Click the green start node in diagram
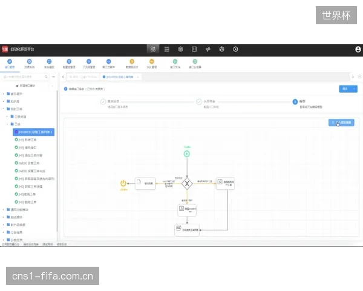Screen dimensions: 363x291 pyautogui.click(x=187, y=153)
